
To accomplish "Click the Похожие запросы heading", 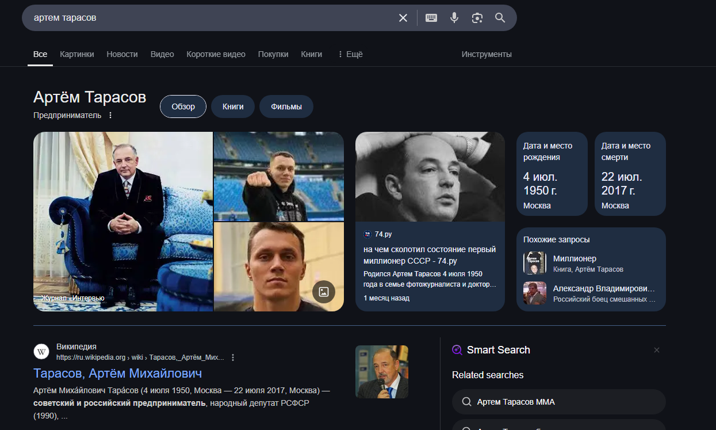I will (x=557, y=239).
